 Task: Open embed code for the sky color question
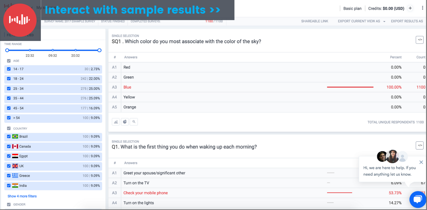(x=419, y=40)
